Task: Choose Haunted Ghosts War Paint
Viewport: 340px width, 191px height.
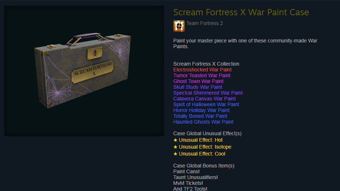Action: tap(203, 122)
